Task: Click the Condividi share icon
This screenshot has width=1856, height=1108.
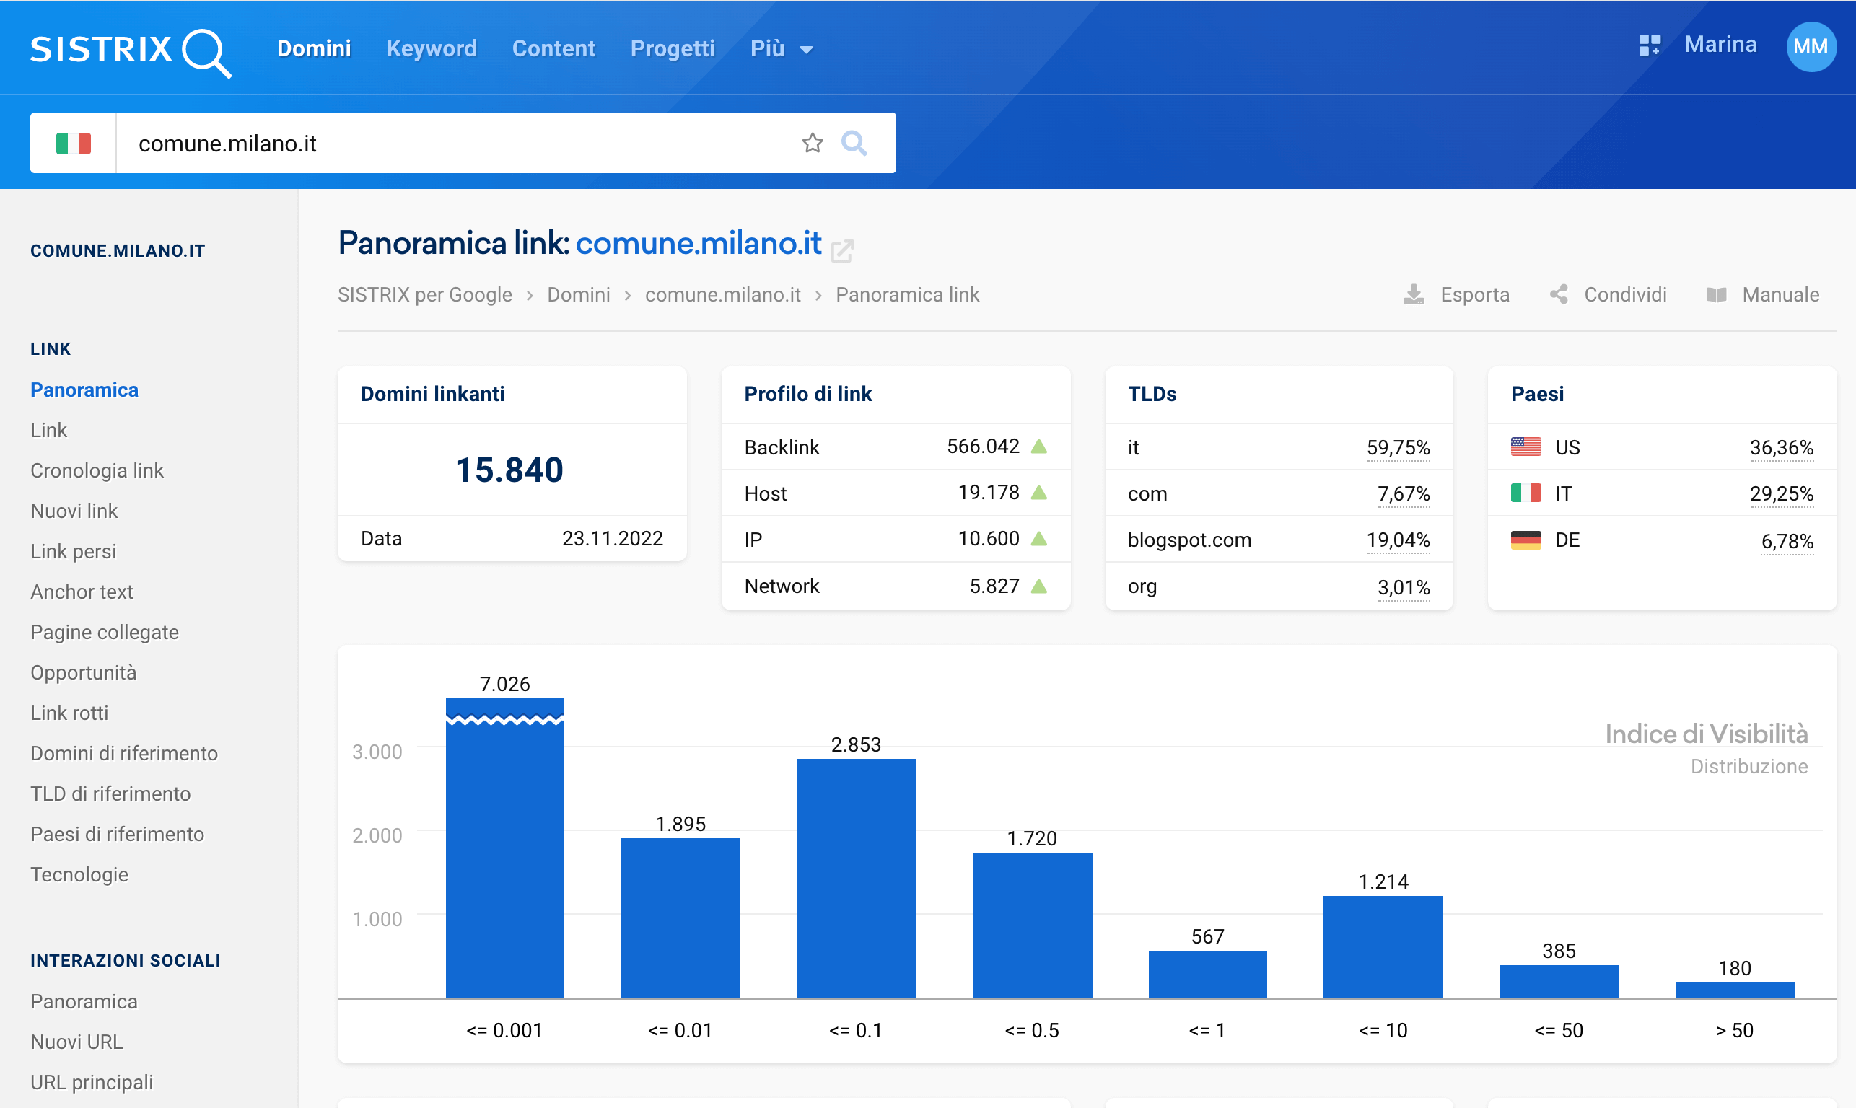Action: pyautogui.click(x=1559, y=294)
